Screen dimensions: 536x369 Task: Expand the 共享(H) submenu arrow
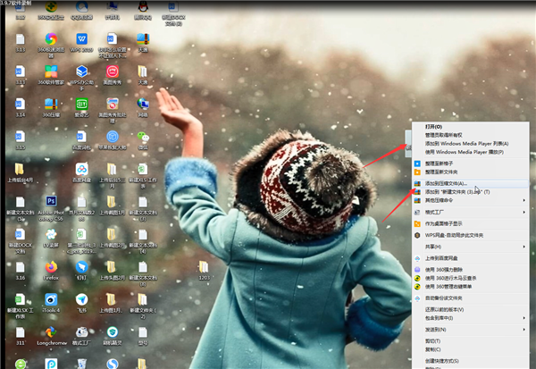tap(524, 247)
